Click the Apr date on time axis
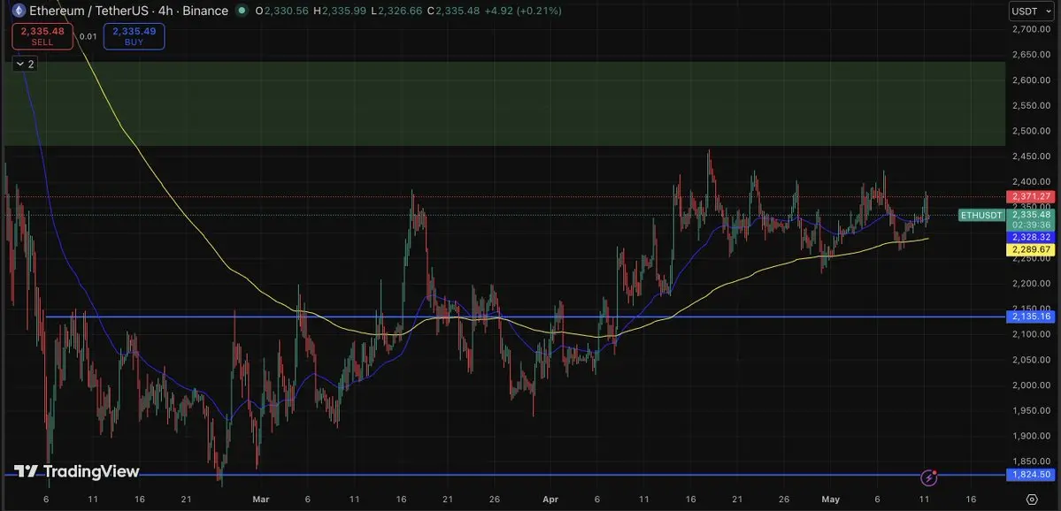 pyautogui.click(x=550, y=499)
